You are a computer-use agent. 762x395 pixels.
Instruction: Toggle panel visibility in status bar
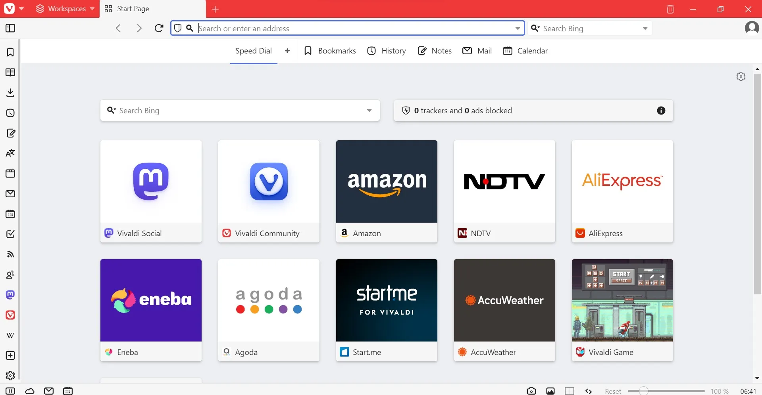click(10, 391)
